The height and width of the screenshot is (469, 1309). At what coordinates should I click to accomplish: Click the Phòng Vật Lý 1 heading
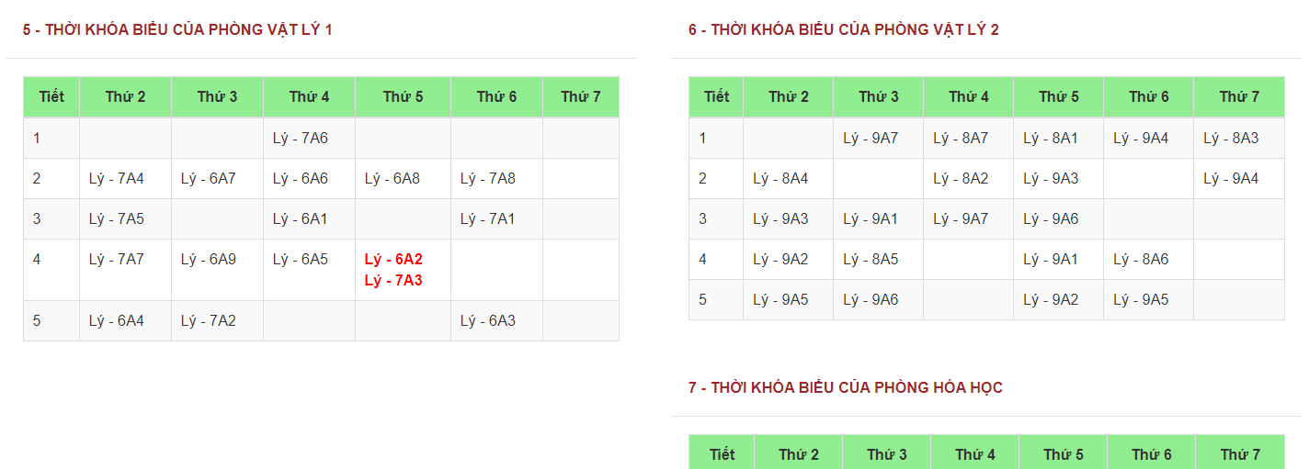click(177, 30)
